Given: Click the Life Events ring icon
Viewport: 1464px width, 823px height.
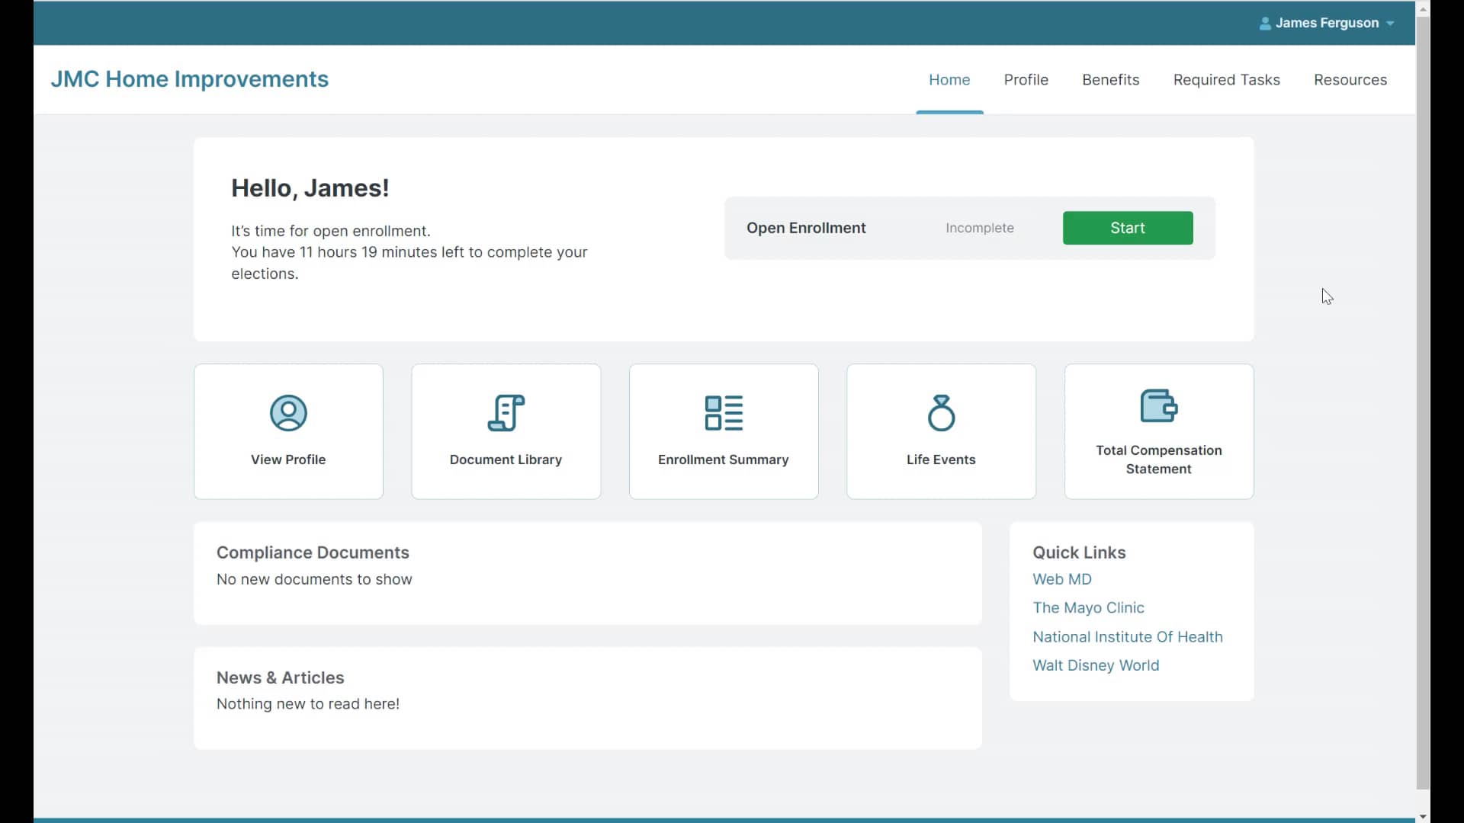Looking at the screenshot, I should (x=940, y=412).
